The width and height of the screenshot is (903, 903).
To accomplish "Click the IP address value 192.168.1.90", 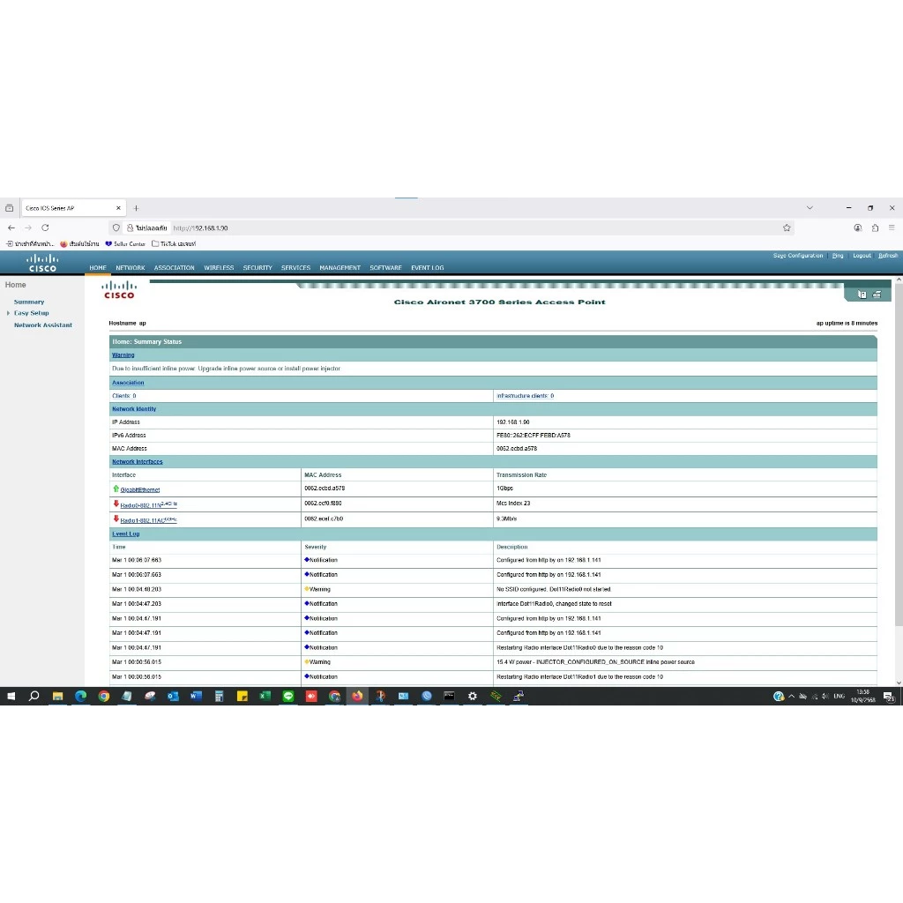I will point(512,422).
